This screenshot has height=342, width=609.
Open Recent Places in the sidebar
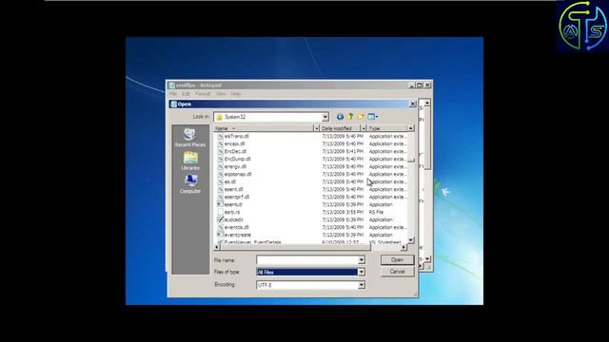point(190,138)
